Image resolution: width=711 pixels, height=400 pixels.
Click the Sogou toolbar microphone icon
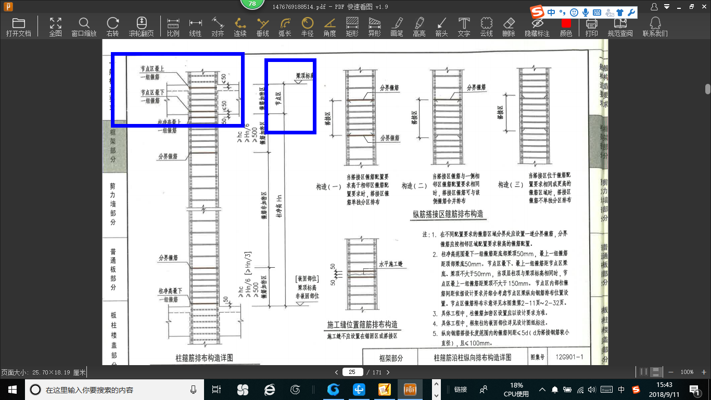click(x=586, y=12)
